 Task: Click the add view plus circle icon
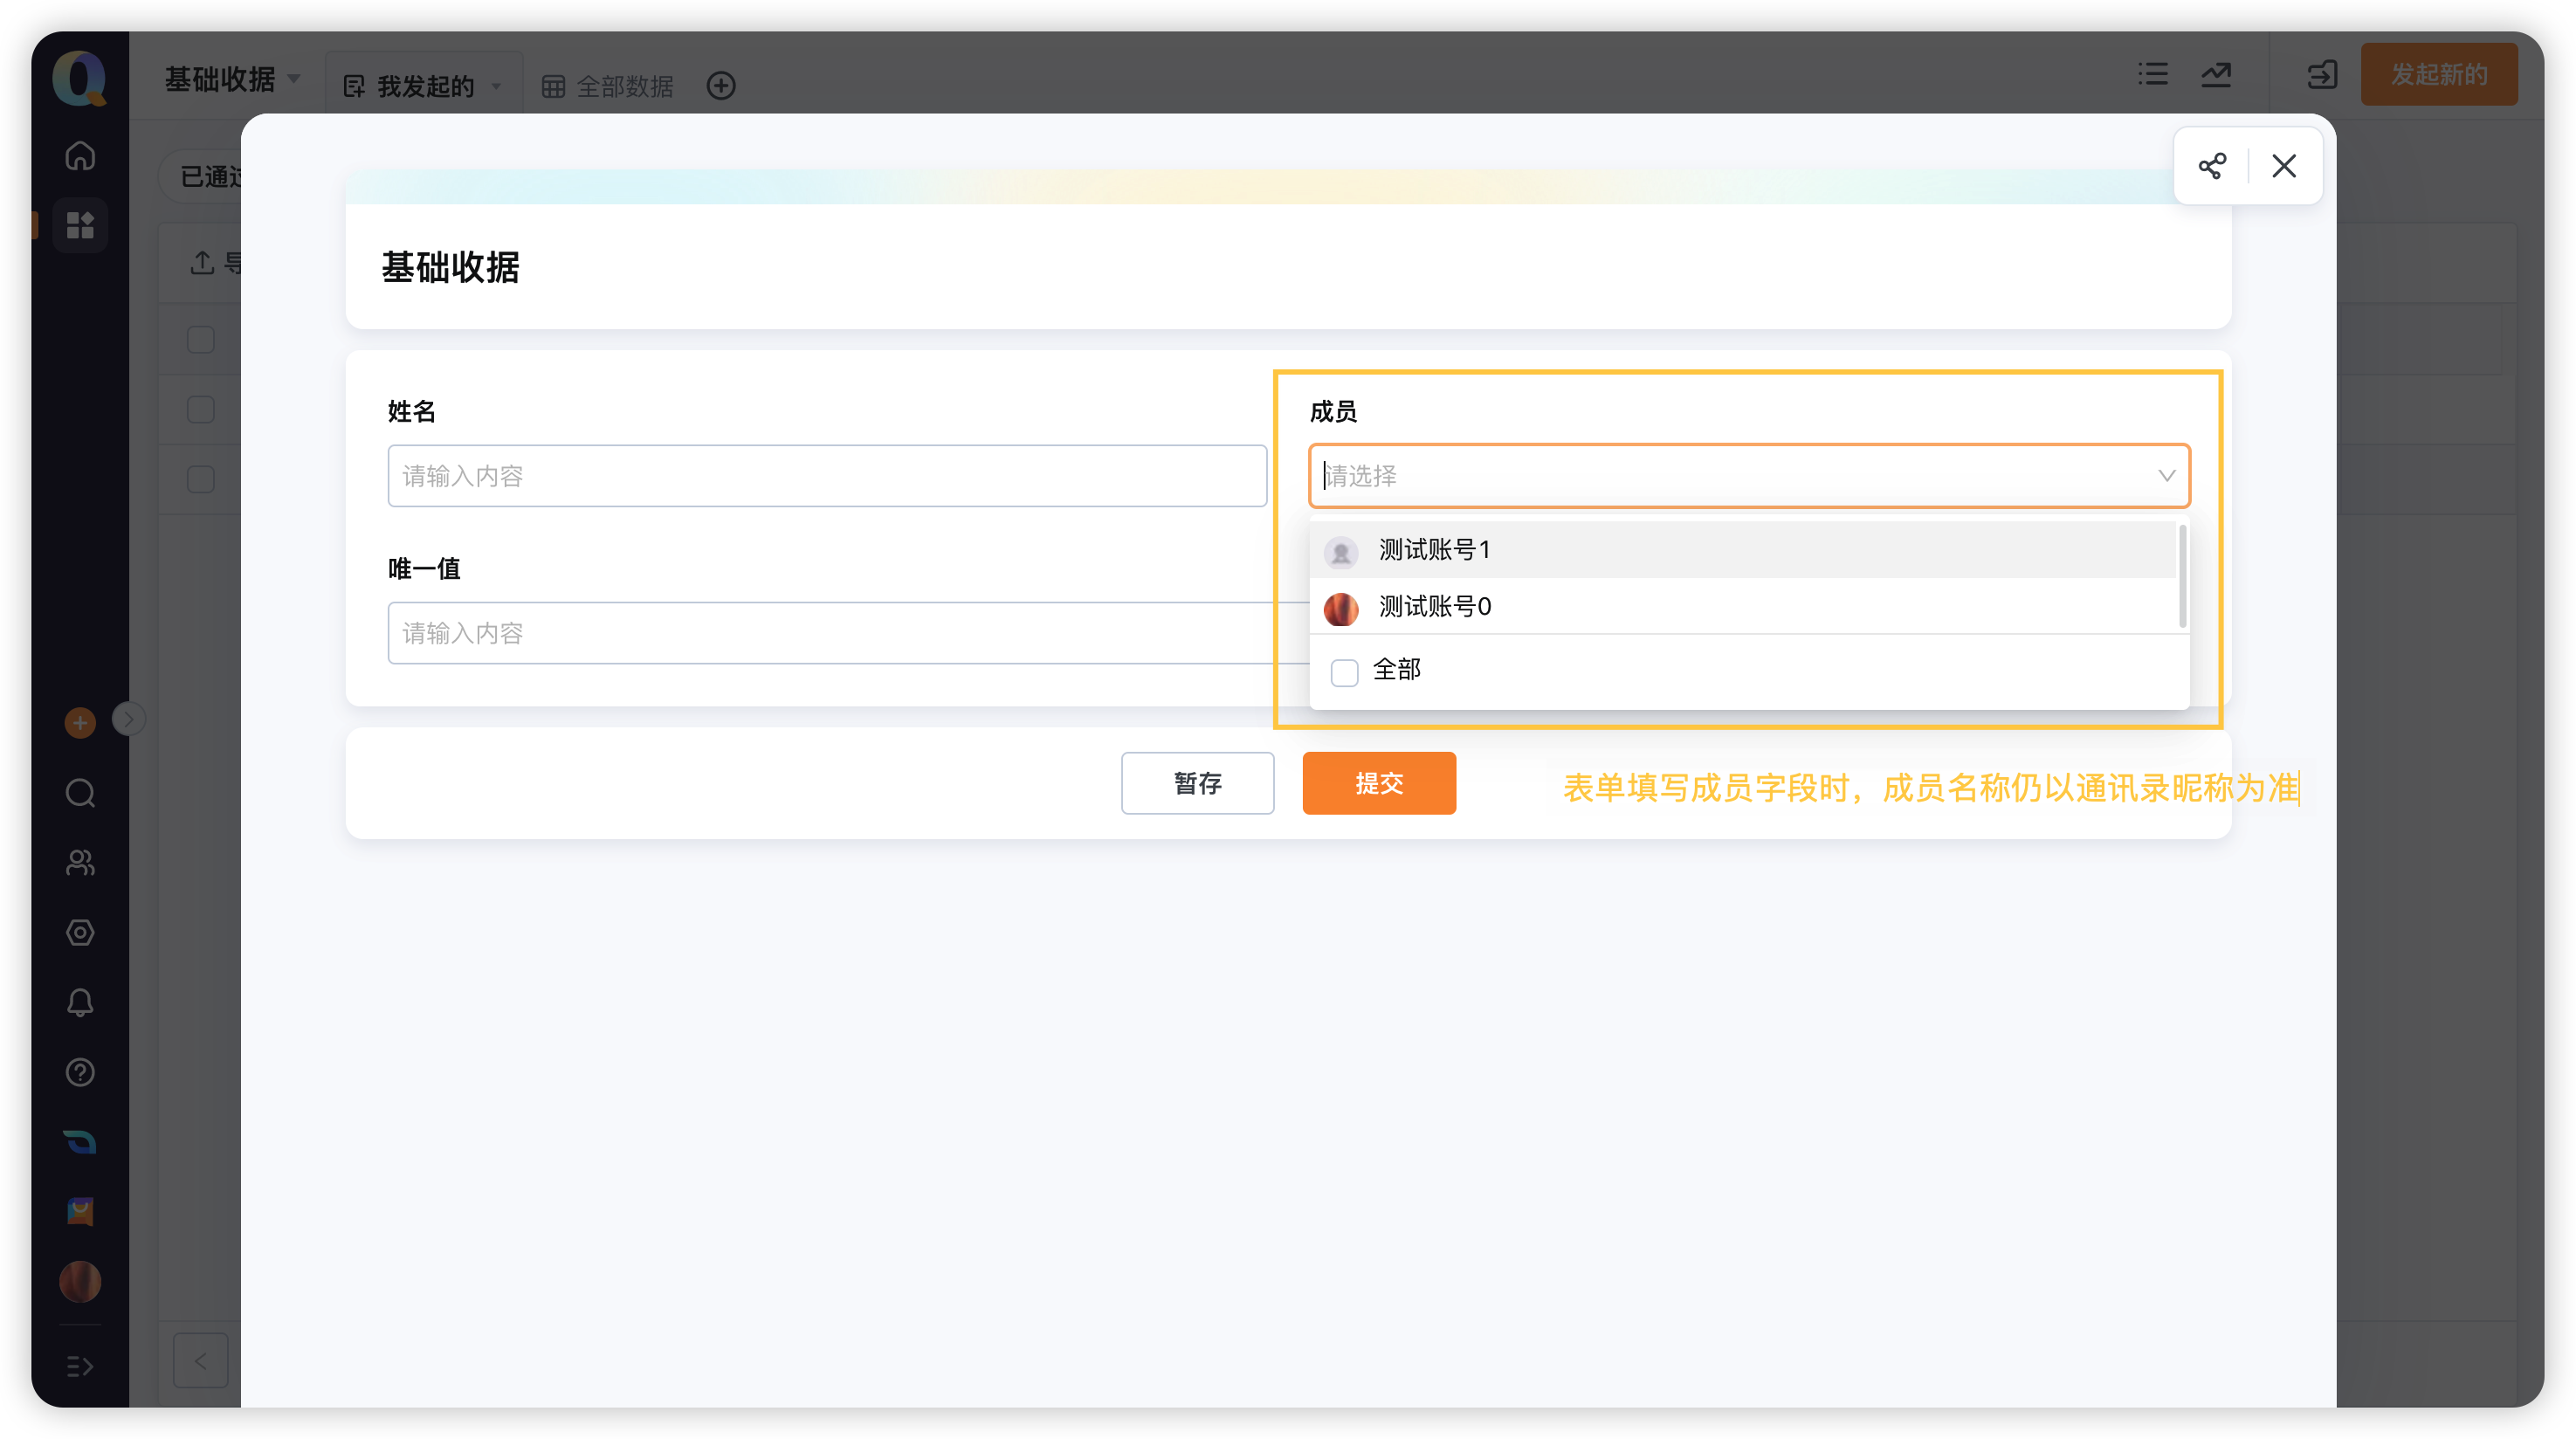(721, 86)
